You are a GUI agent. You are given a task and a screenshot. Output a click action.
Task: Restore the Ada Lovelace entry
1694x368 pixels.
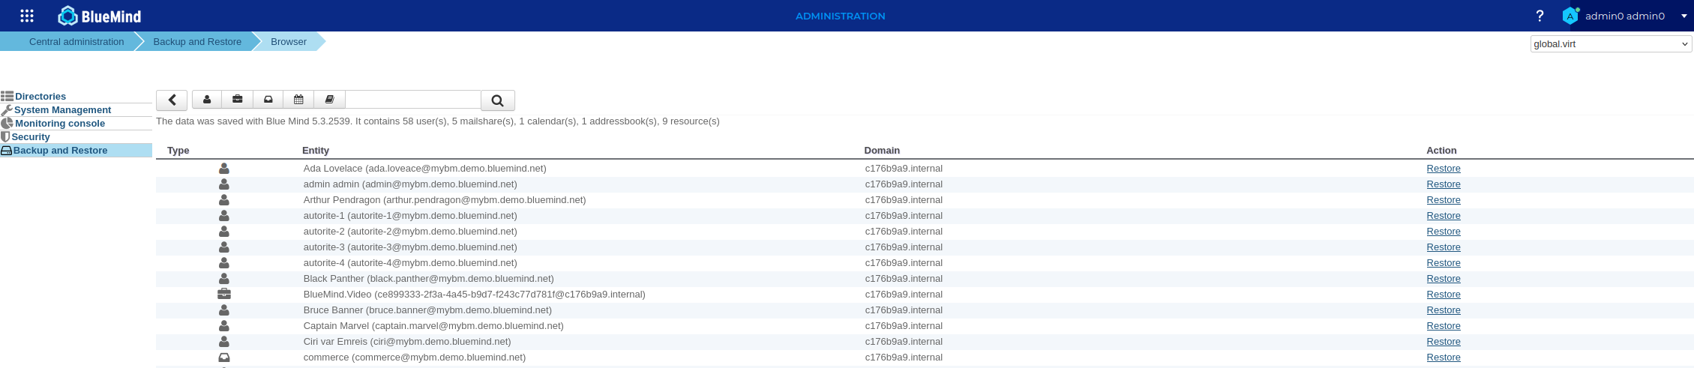pos(1443,169)
